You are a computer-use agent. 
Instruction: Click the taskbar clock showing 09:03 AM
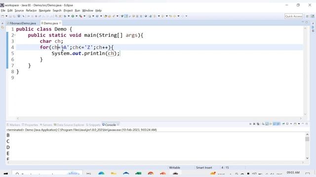(x=293, y=173)
